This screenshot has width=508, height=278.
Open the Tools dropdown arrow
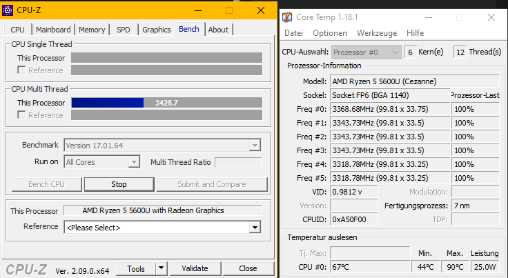[x=162, y=268]
